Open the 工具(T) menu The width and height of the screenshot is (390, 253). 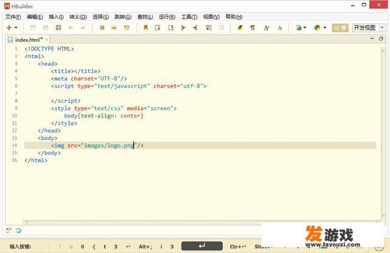(x=189, y=16)
